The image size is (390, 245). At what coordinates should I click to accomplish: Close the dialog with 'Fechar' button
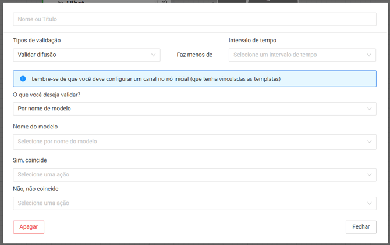pyautogui.click(x=360, y=227)
